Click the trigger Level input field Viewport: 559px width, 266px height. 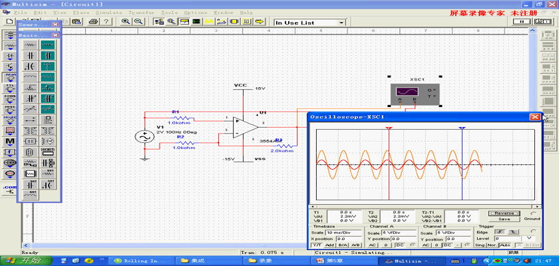[x=507, y=238]
